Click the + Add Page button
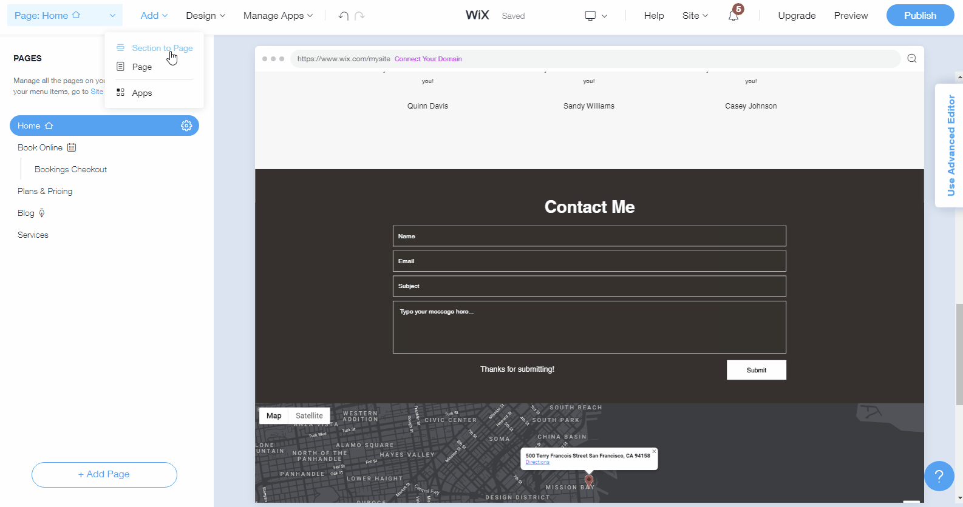Viewport: 963px width, 507px height. tap(104, 474)
